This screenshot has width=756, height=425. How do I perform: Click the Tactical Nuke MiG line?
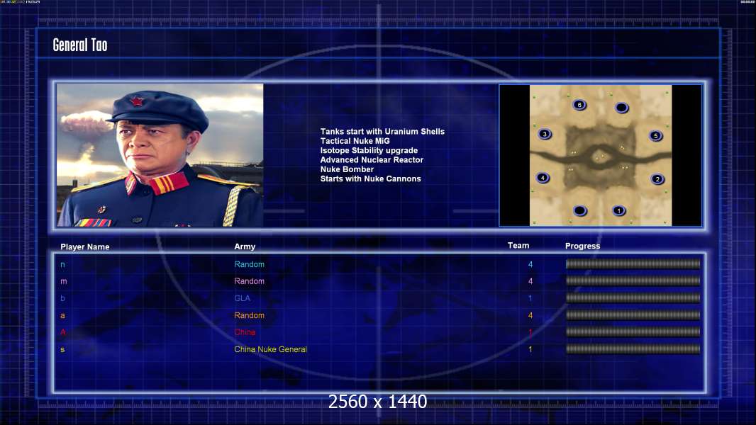[x=355, y=141]
